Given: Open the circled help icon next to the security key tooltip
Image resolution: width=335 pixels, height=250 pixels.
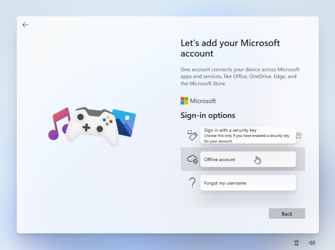Looking at the screenshot, I should click(298, 136).
